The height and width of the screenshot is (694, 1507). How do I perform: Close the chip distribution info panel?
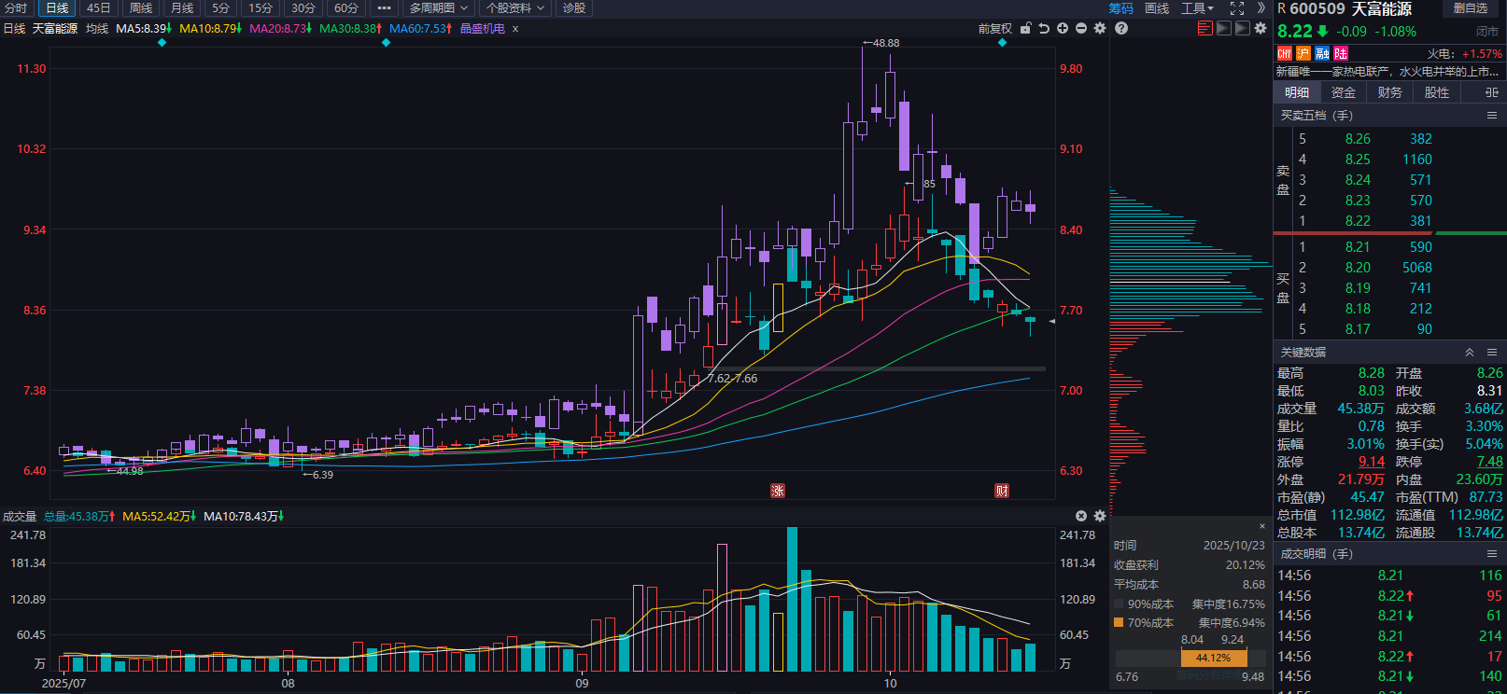(x=1262, y=527)
